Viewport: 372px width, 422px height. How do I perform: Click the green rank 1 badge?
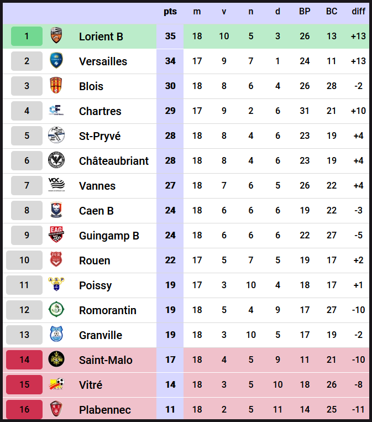pos(27,37)
